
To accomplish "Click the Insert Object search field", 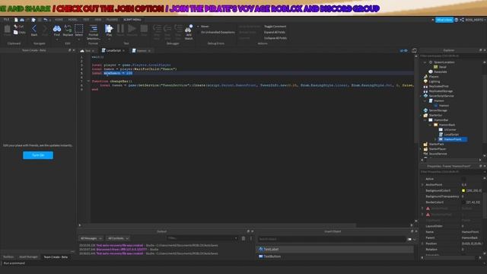I will click(332, 239).
